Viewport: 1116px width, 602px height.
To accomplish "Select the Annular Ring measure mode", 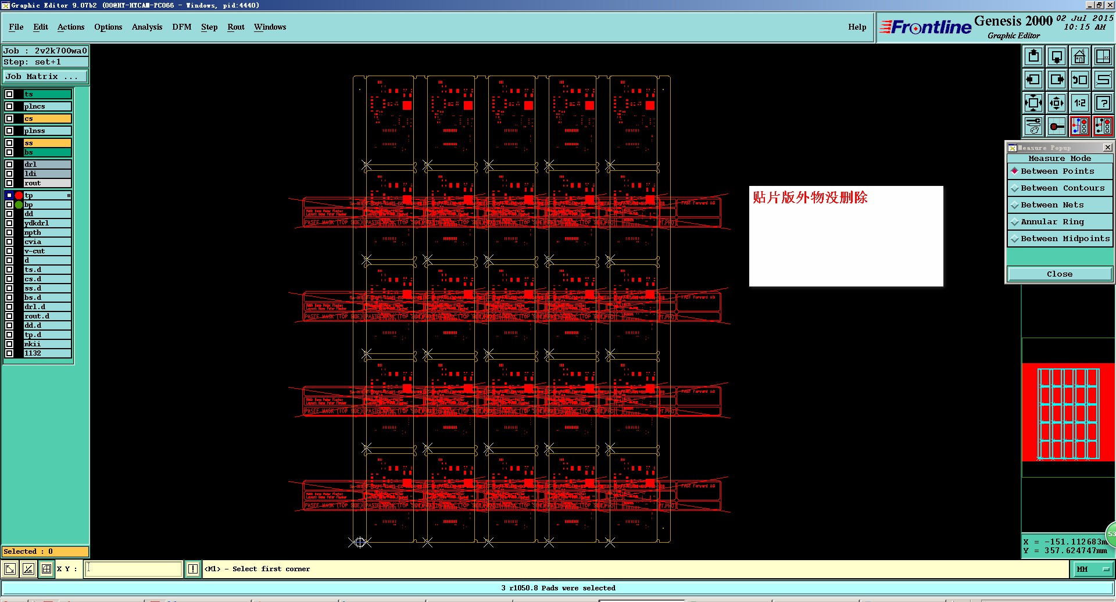I will tap(1060, 221).
